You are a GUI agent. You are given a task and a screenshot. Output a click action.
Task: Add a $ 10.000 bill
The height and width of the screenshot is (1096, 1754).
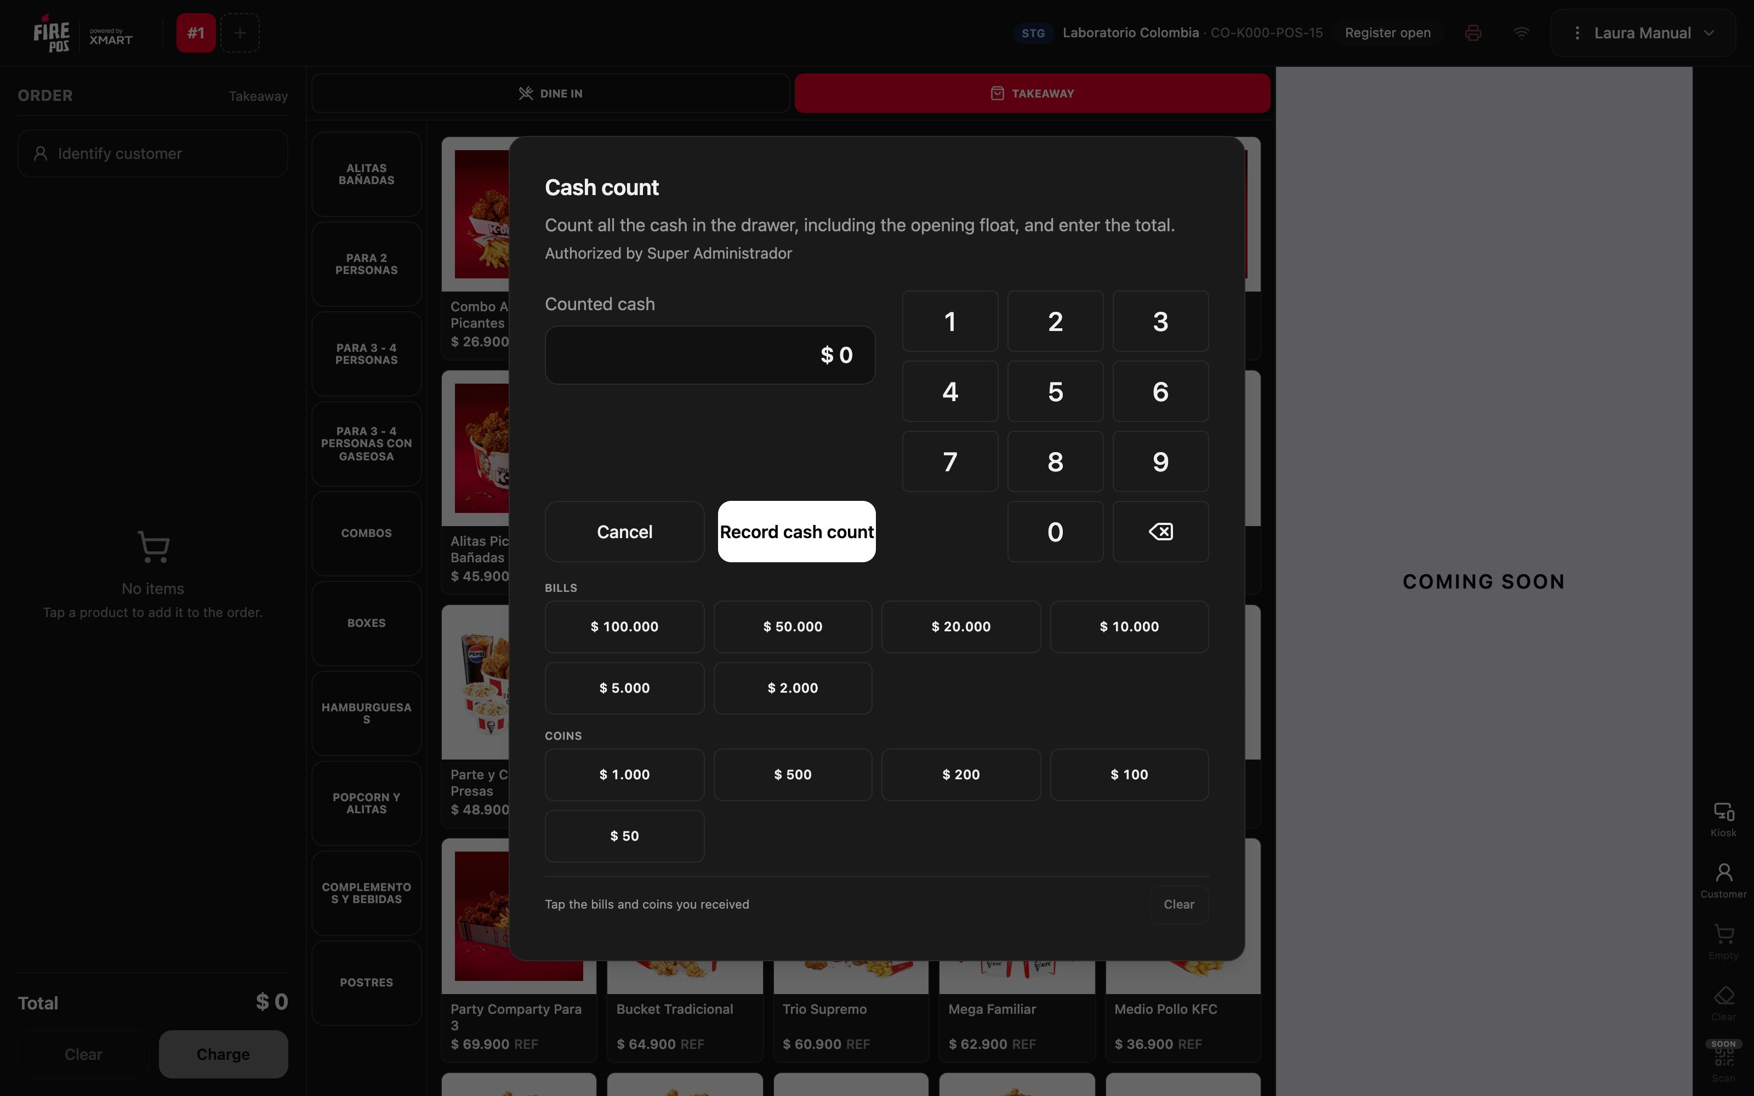pyautogui.click(x=1129, y=627)
